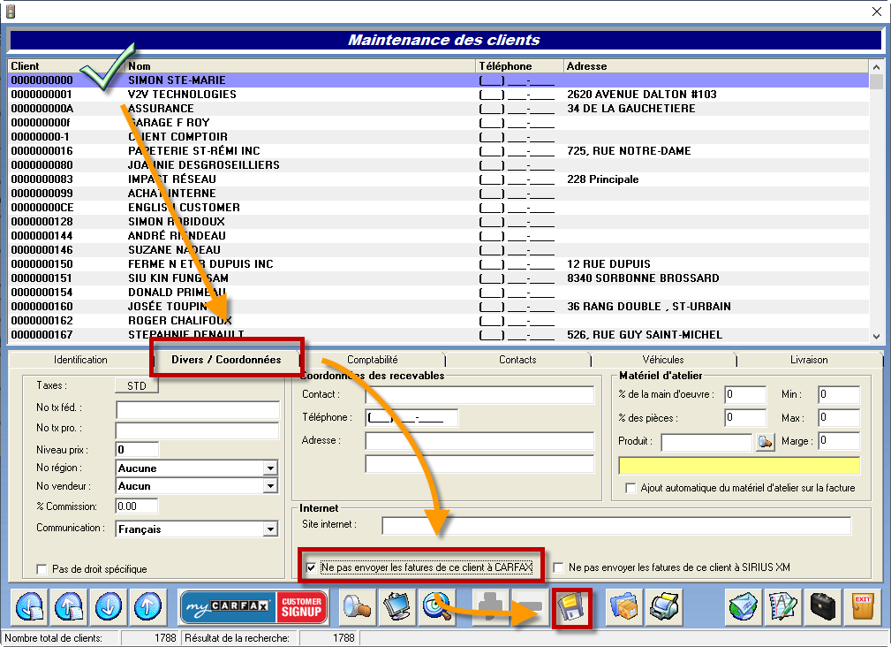
Task: Select client row 'SIMON STE-MARIE'
Action: coord(438,80)
